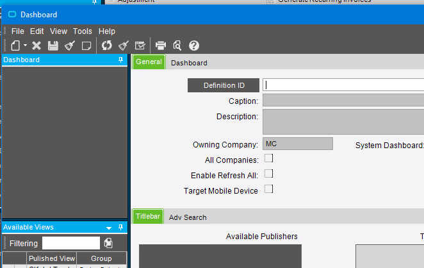Open the Tools menu
The width and height of the screenshot is (424, 268).
tap(83, 31)
